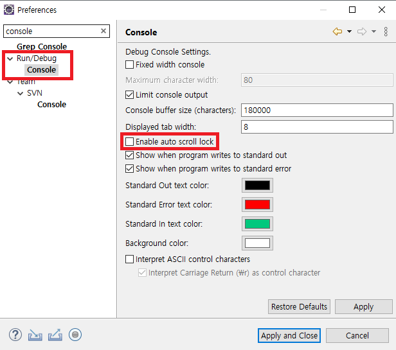Click Apply and Close button
396x350 pixels.
click(x=289, y=336)
